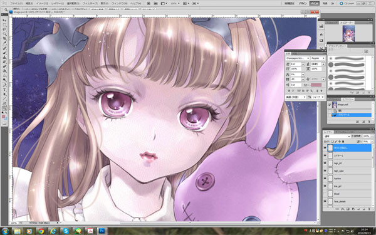Viewport: 376px width, 235px height.
Task: Open the ファイル menu
Action: [17, 4]
